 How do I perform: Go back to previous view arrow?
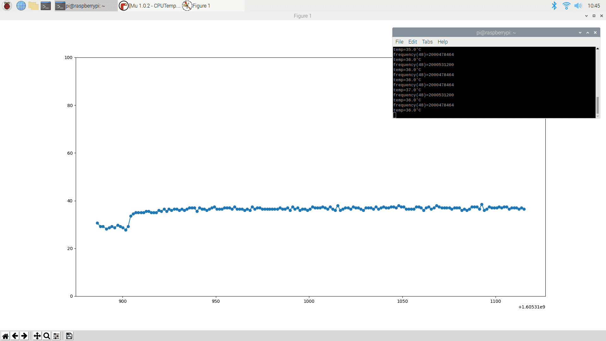(x=15, y=336)
